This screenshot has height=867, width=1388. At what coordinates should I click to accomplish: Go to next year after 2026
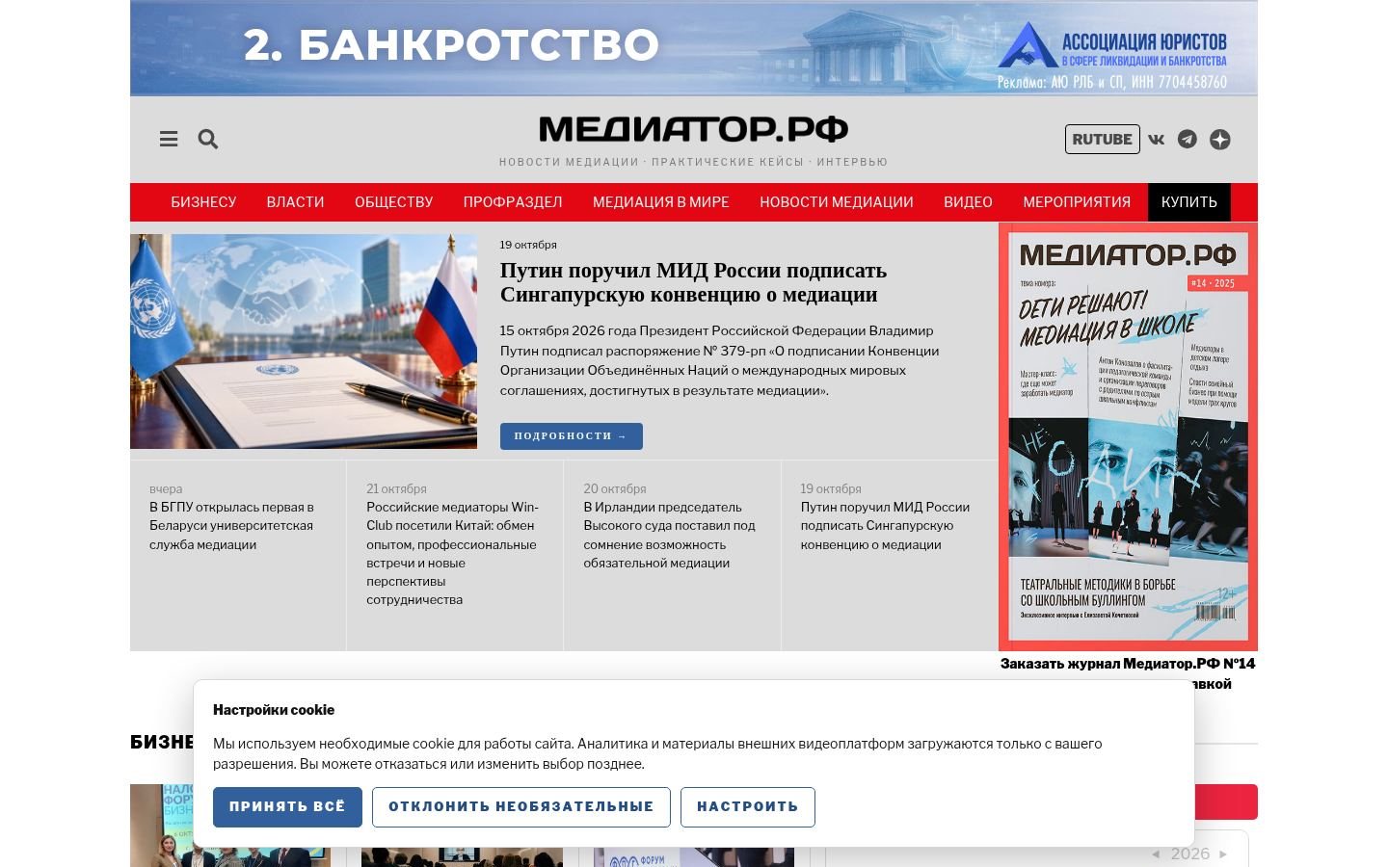pos(1223,854)
